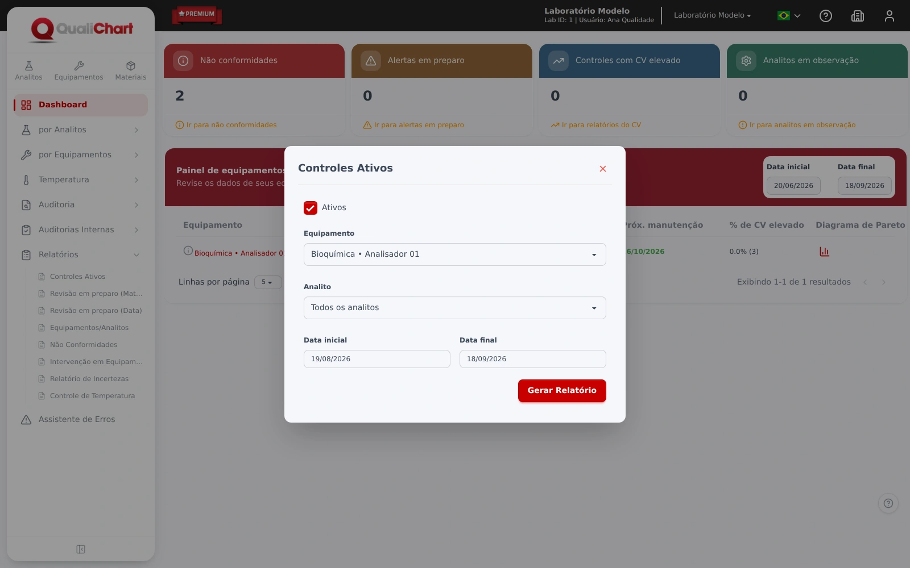
Task: Click the Não conformidades card icon
Action: coord(183,61)
